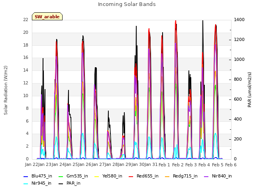Click the purple Nir840_in legend color marker
This screenshot has width=255, height=191.
[x=206, y=177]
